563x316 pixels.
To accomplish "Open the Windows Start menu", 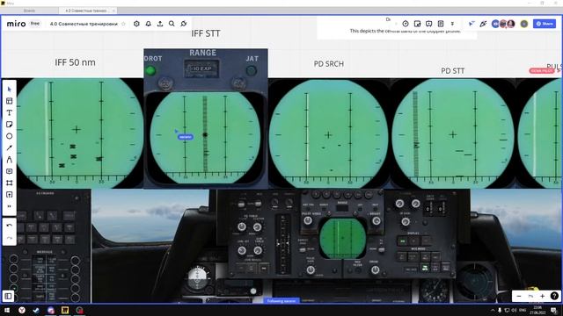I will tap(7, 310).
